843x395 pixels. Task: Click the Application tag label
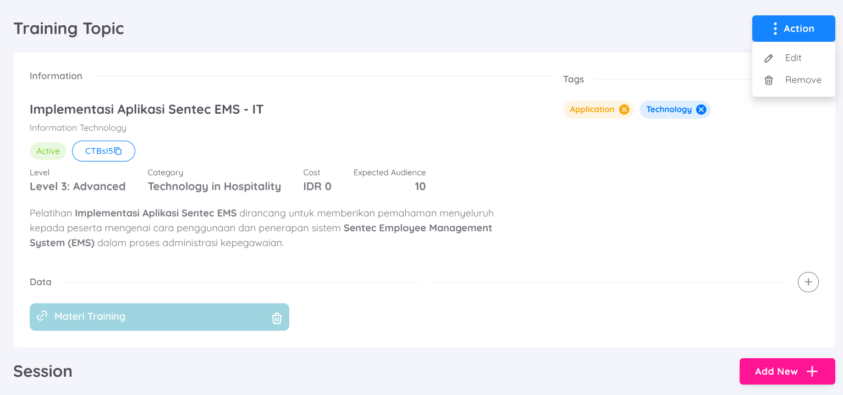592,109
